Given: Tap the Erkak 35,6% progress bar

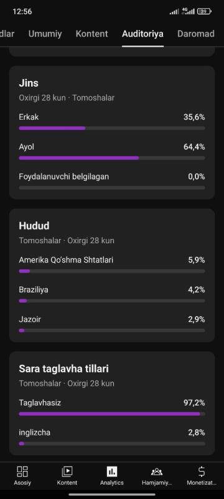Looking at the screenshot, I should click(112, 128).
